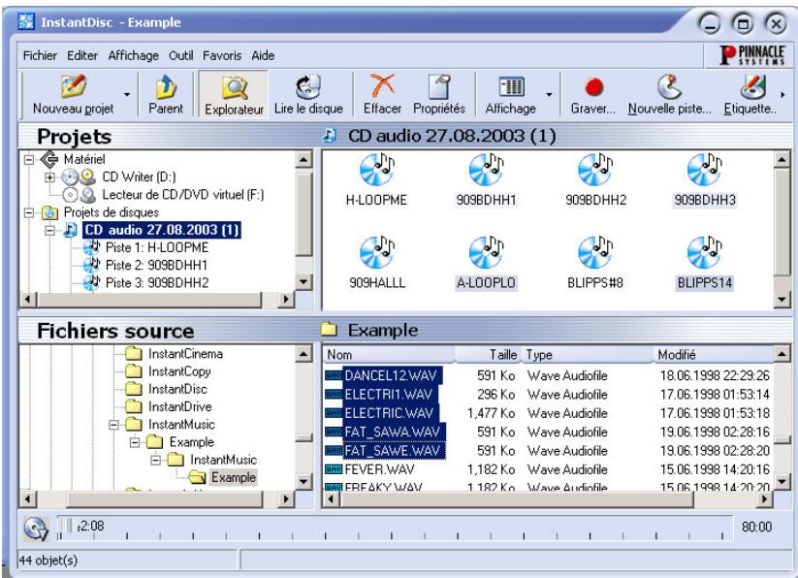Select Piste 2: 909BDHH1 in tree

point(157,265)
